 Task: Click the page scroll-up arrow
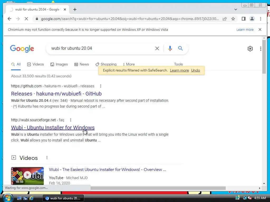tap(264, 38)
